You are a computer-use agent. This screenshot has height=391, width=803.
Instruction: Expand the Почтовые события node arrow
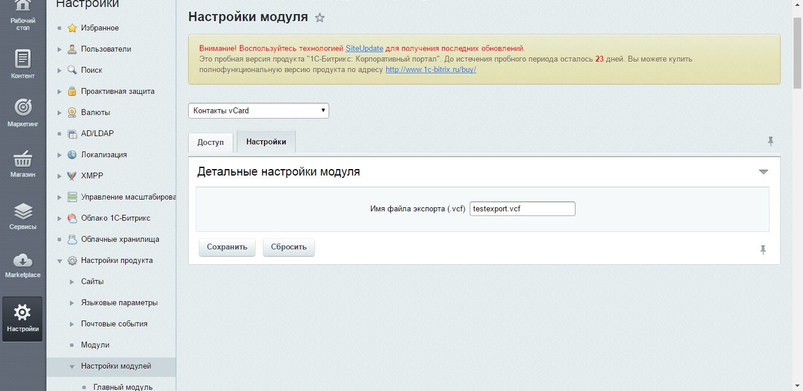coord(72,324)
